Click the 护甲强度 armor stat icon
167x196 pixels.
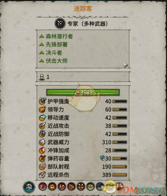coord(42,101)
